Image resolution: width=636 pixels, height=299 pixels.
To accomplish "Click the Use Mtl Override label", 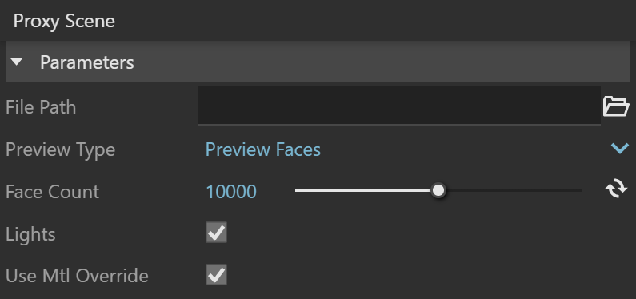I will click(x=77, y=276).
